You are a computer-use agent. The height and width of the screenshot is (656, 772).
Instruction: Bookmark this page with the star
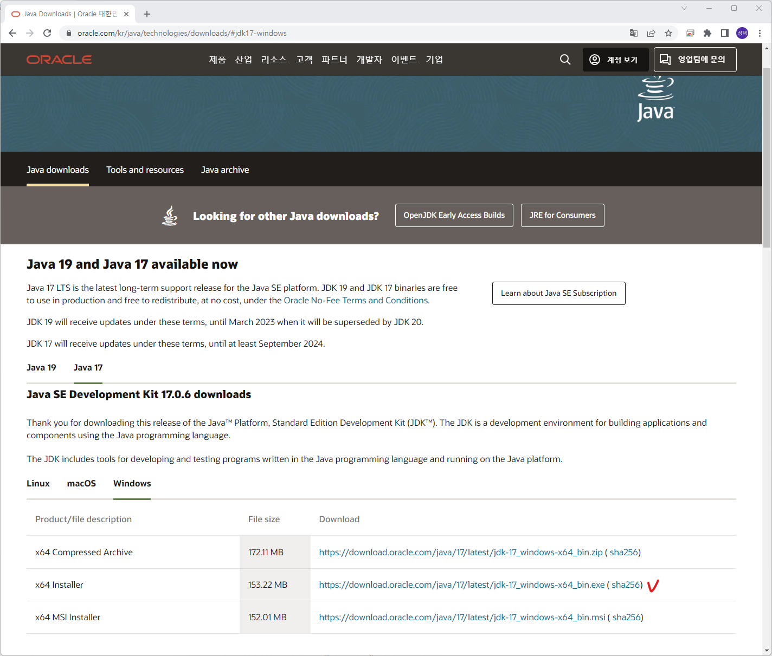point(668,33)
